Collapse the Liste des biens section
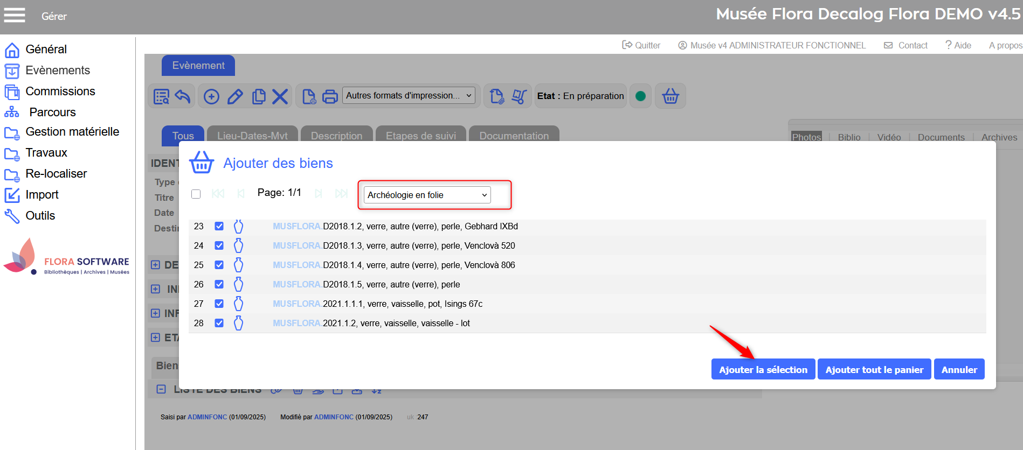Viewport: 1023px width, 450px height. [161, 389]
